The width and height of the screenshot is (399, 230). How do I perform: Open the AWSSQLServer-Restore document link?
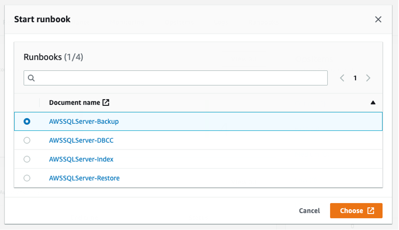click(x=84, y=178)
